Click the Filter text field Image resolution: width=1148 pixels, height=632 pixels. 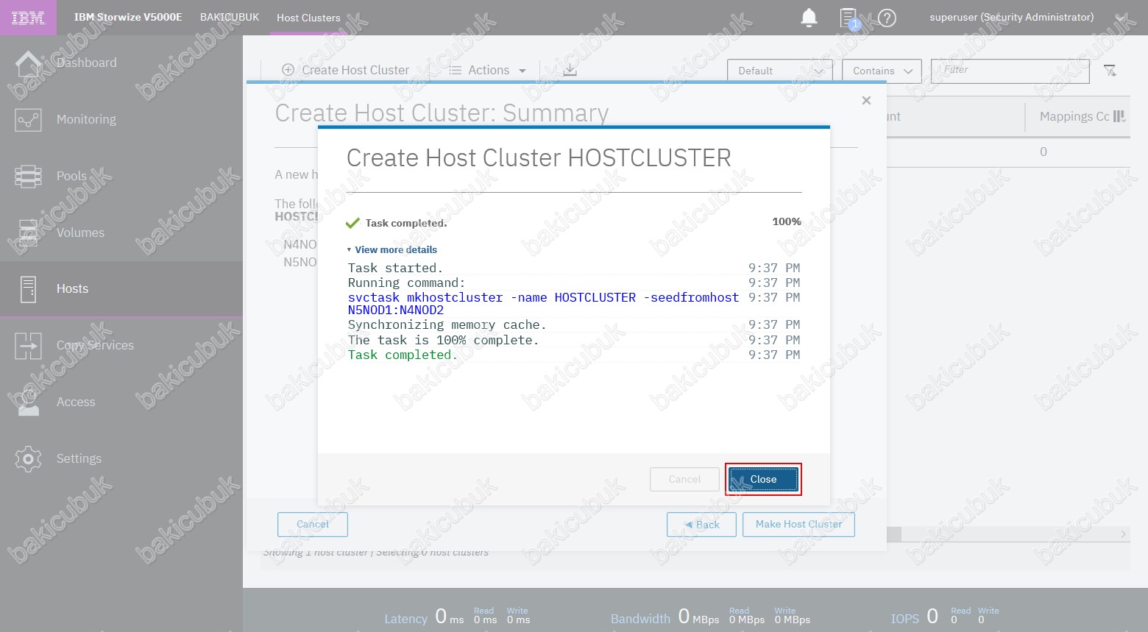coord(1010,71)
